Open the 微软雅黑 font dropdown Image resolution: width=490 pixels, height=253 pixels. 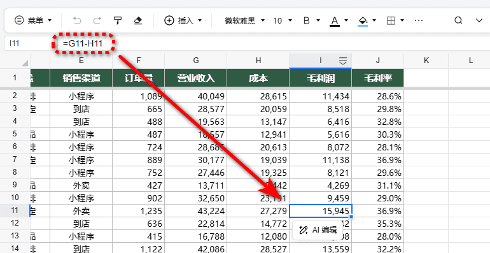[245, 20]
